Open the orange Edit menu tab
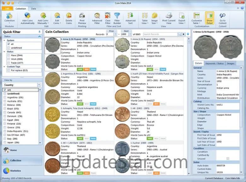Screen dimensions: 246x182 (x=7, y=9)
